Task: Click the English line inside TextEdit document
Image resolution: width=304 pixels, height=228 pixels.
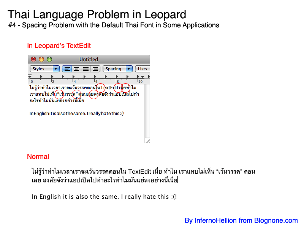Action: tap(77, 113)
